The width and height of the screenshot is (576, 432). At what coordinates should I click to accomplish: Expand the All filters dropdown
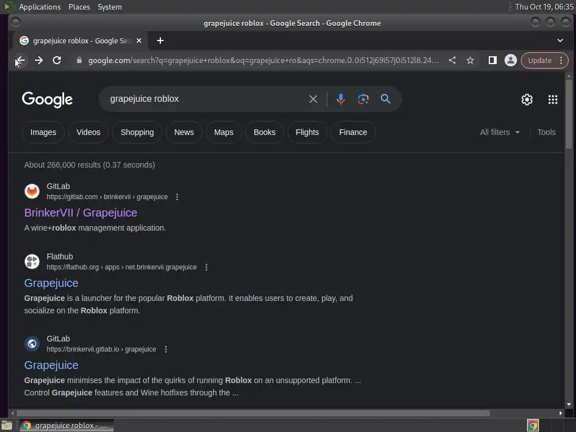(499, 132)
